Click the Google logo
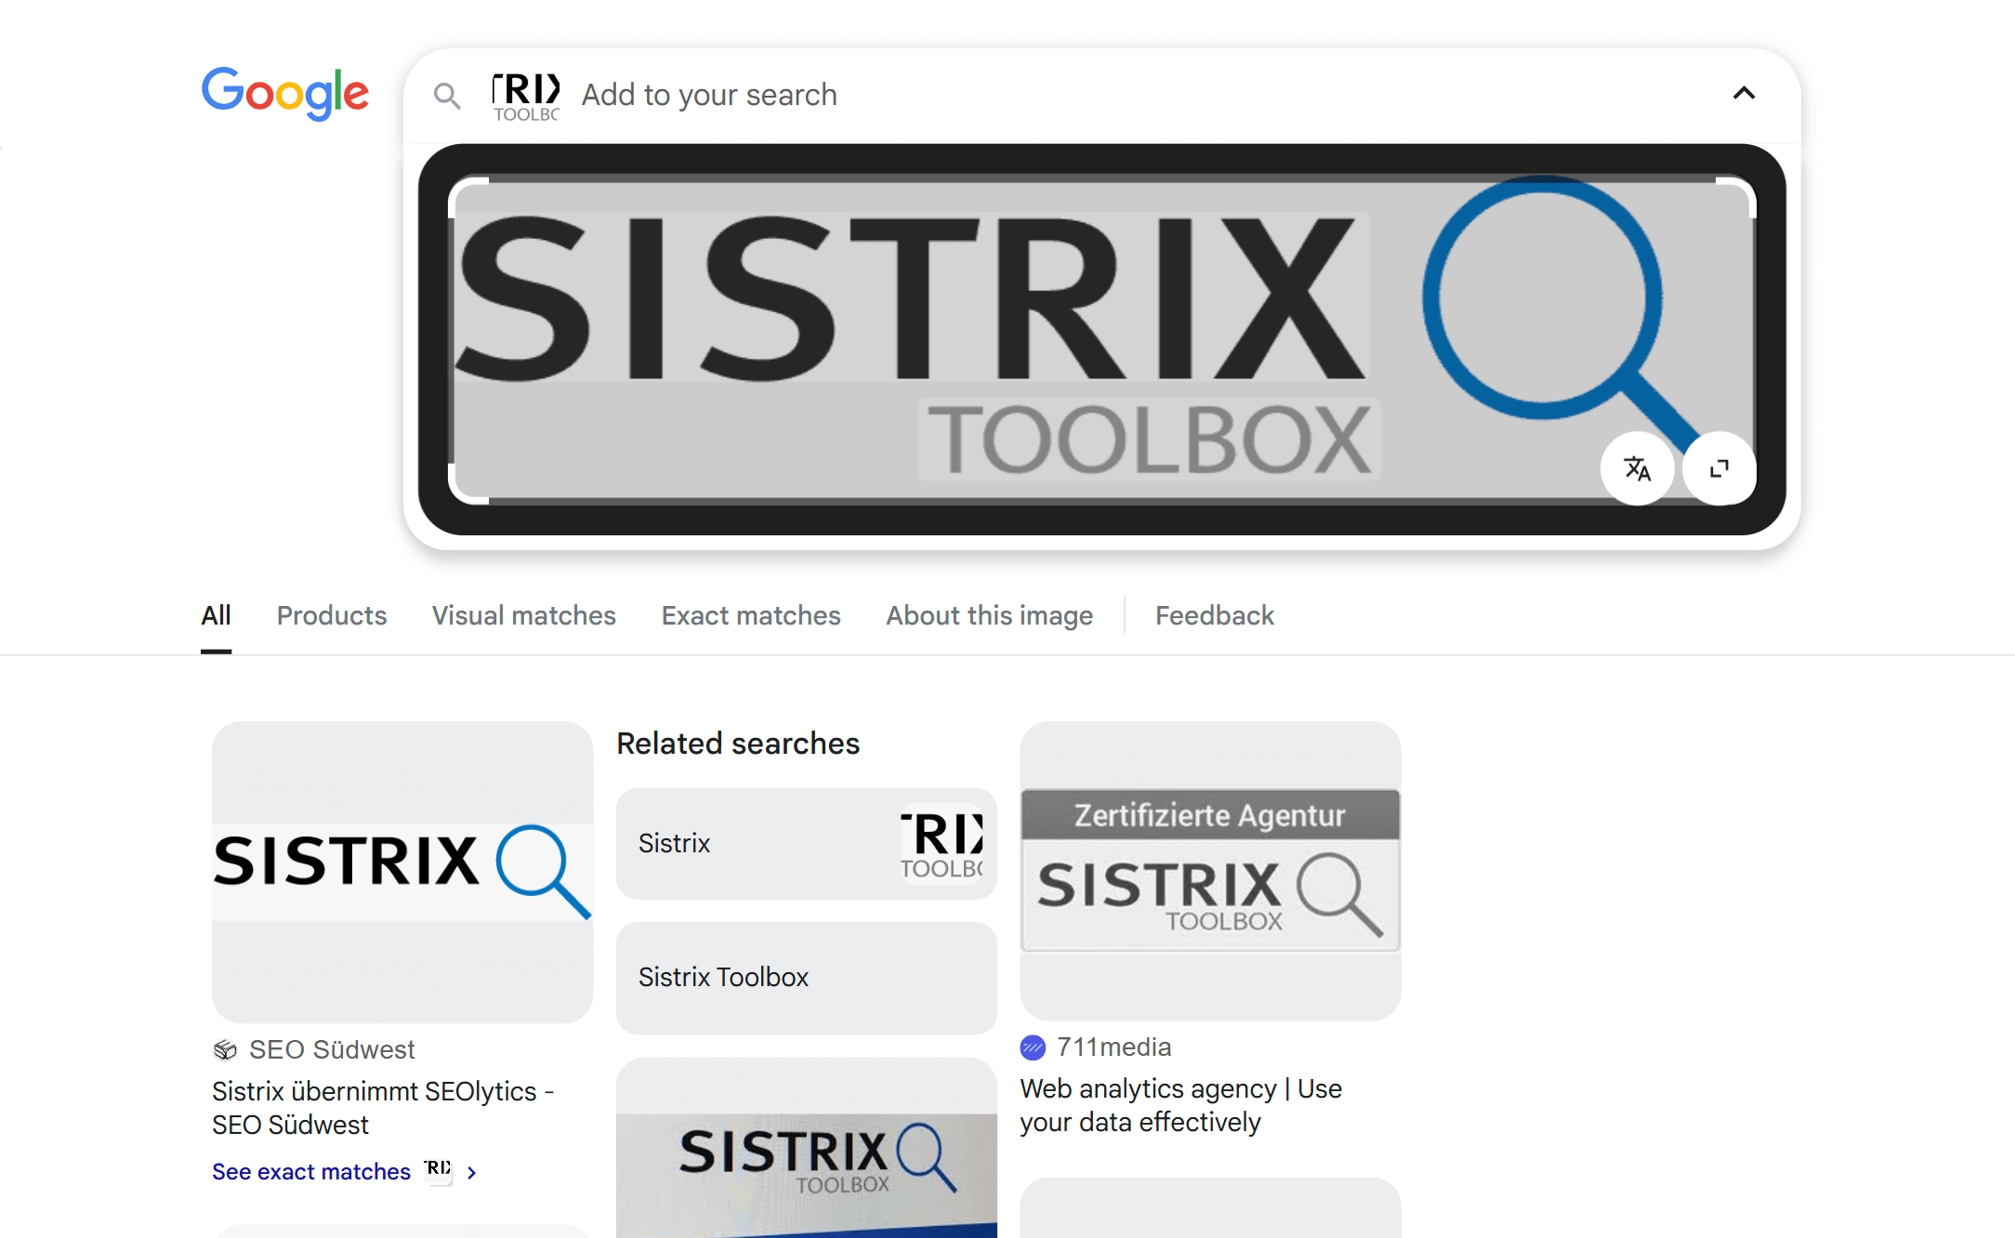The width and height of the screenshot is (2015, 1238). [284, 93]
